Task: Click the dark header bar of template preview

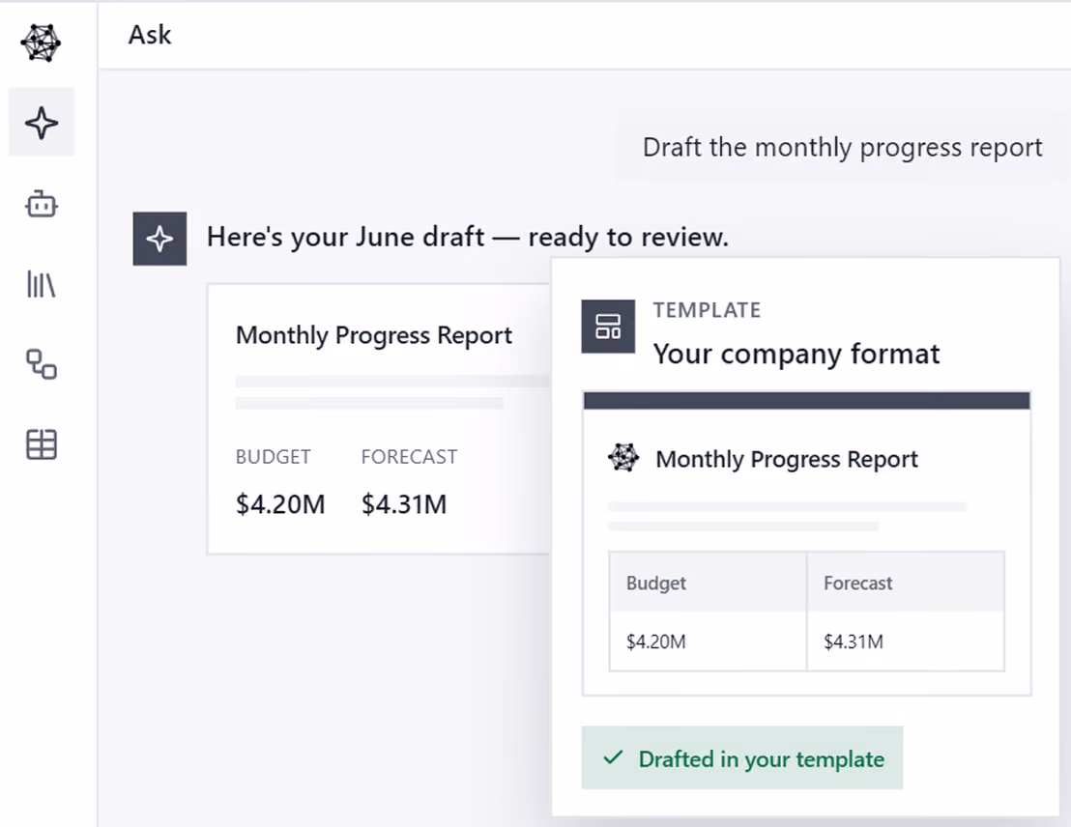Action: [807, 400]
